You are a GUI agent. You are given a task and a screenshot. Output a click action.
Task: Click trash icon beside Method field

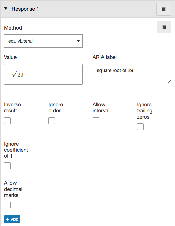click(x=164, y=27)
